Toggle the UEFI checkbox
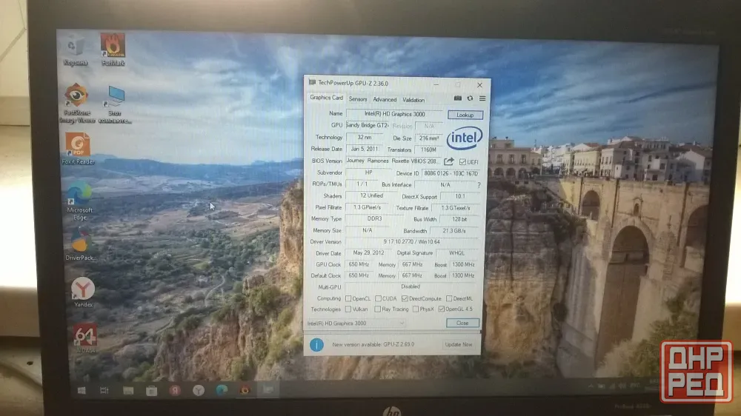The image size is (741, 416). tap(462, 162)
